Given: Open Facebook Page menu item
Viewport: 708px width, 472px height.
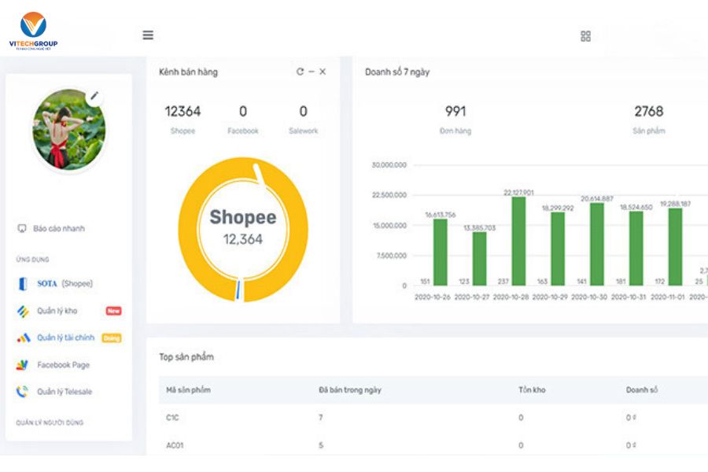Looking at the screenshot, I should click(x=63, y=365).
